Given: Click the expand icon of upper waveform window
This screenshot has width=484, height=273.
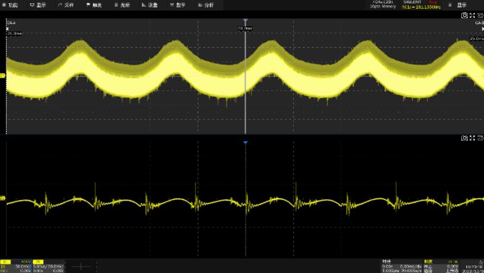Looking at the screenshot, I should pyautogui.click(x=472, y=15).
